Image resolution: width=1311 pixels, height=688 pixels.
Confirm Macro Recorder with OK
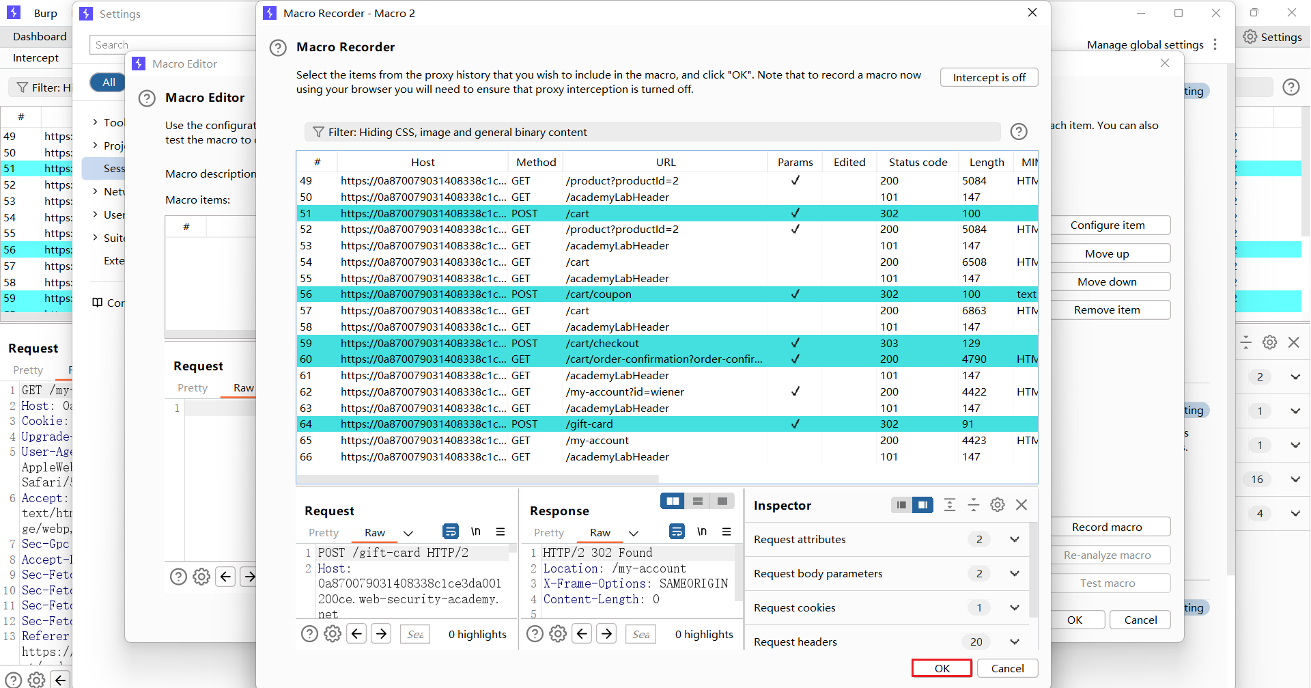coord(942,668)
